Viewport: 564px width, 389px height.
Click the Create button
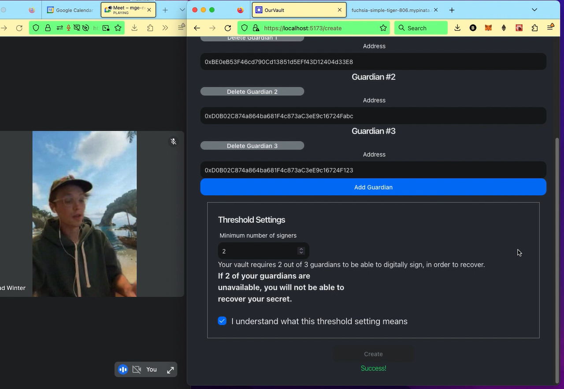[x=373, y=354]
